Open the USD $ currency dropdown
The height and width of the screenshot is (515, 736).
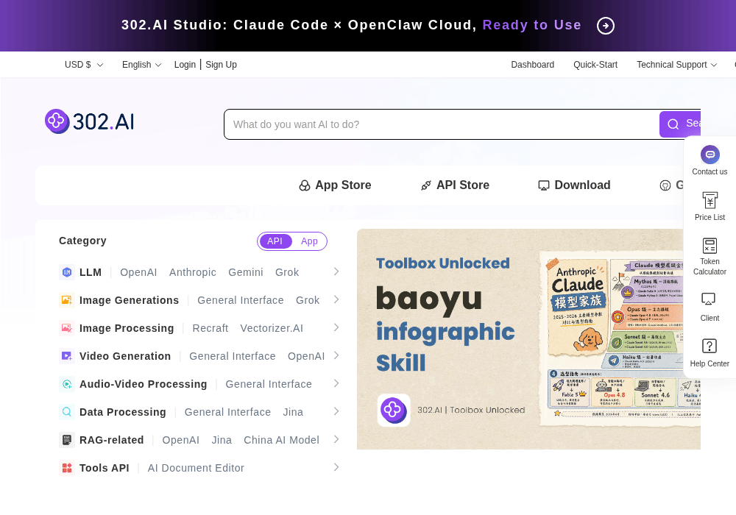pos(84,65)
